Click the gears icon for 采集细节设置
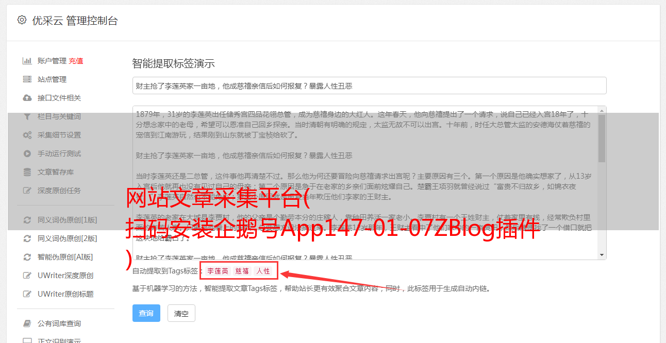This screenshot has width=666, height=343. (x=27, y=135)
